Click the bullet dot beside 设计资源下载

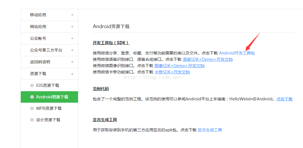[32, 120]
